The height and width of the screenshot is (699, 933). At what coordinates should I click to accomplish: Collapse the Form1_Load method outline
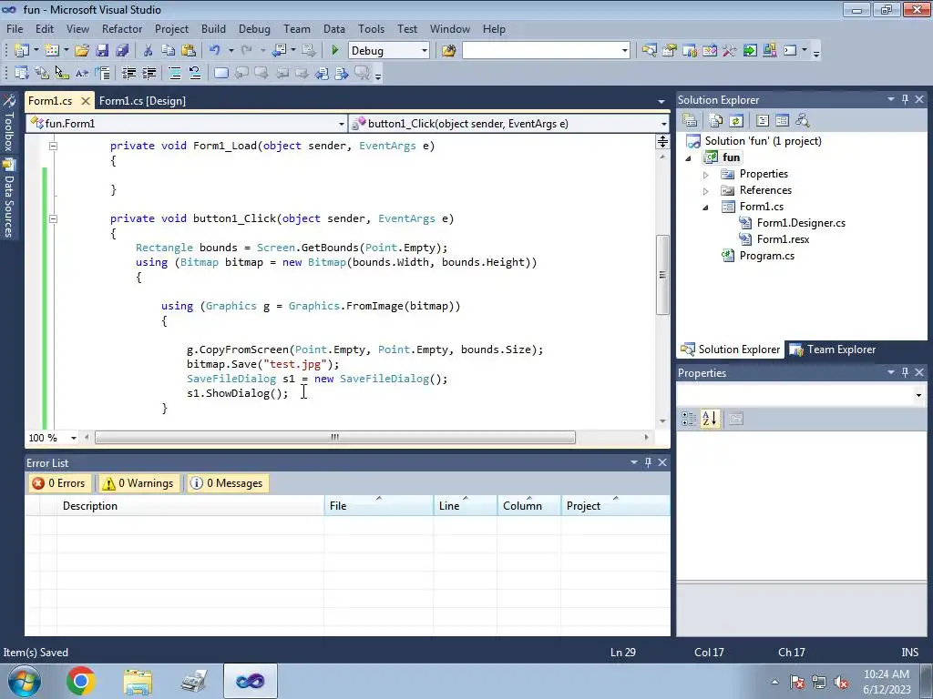[53, 146]
